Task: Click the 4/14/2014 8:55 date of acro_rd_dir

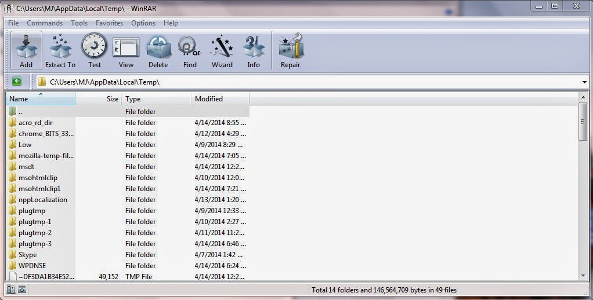Action: pyautogui.click(x=220, y=123)
